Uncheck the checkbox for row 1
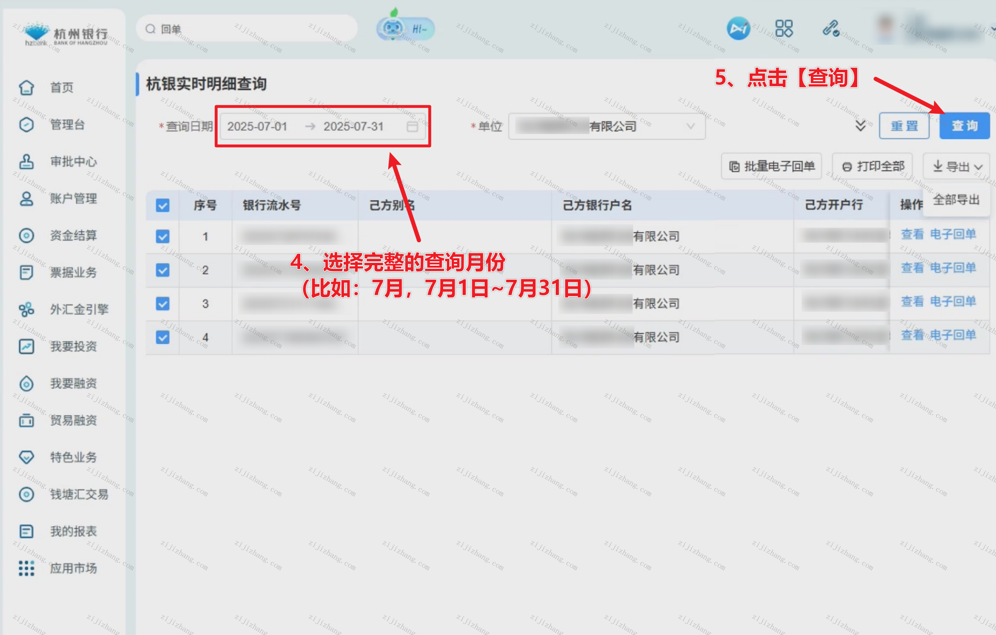The width and height of the screenshot is (996, 635). 163,236
